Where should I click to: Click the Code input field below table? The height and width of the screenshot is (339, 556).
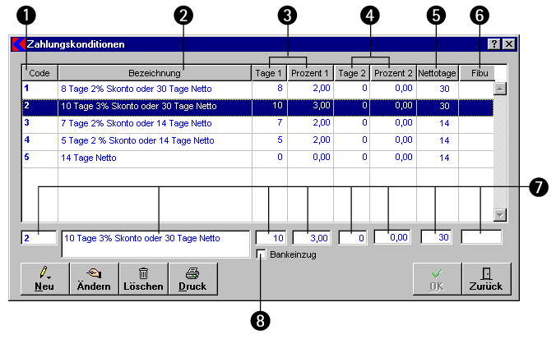39,238
